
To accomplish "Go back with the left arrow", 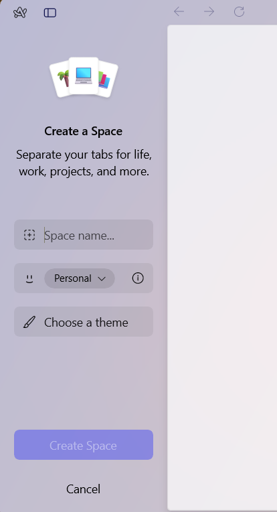I will tap(179, 12).
